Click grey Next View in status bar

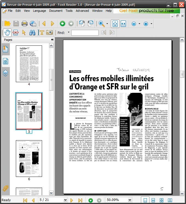coord(99,200)
